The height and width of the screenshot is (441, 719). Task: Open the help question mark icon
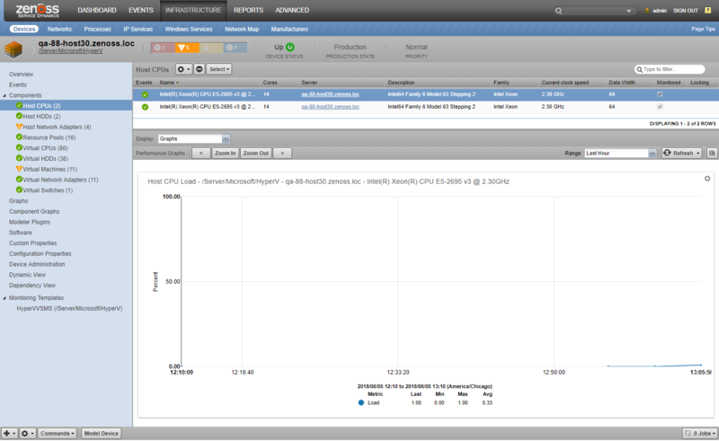[x=707, y=10]
